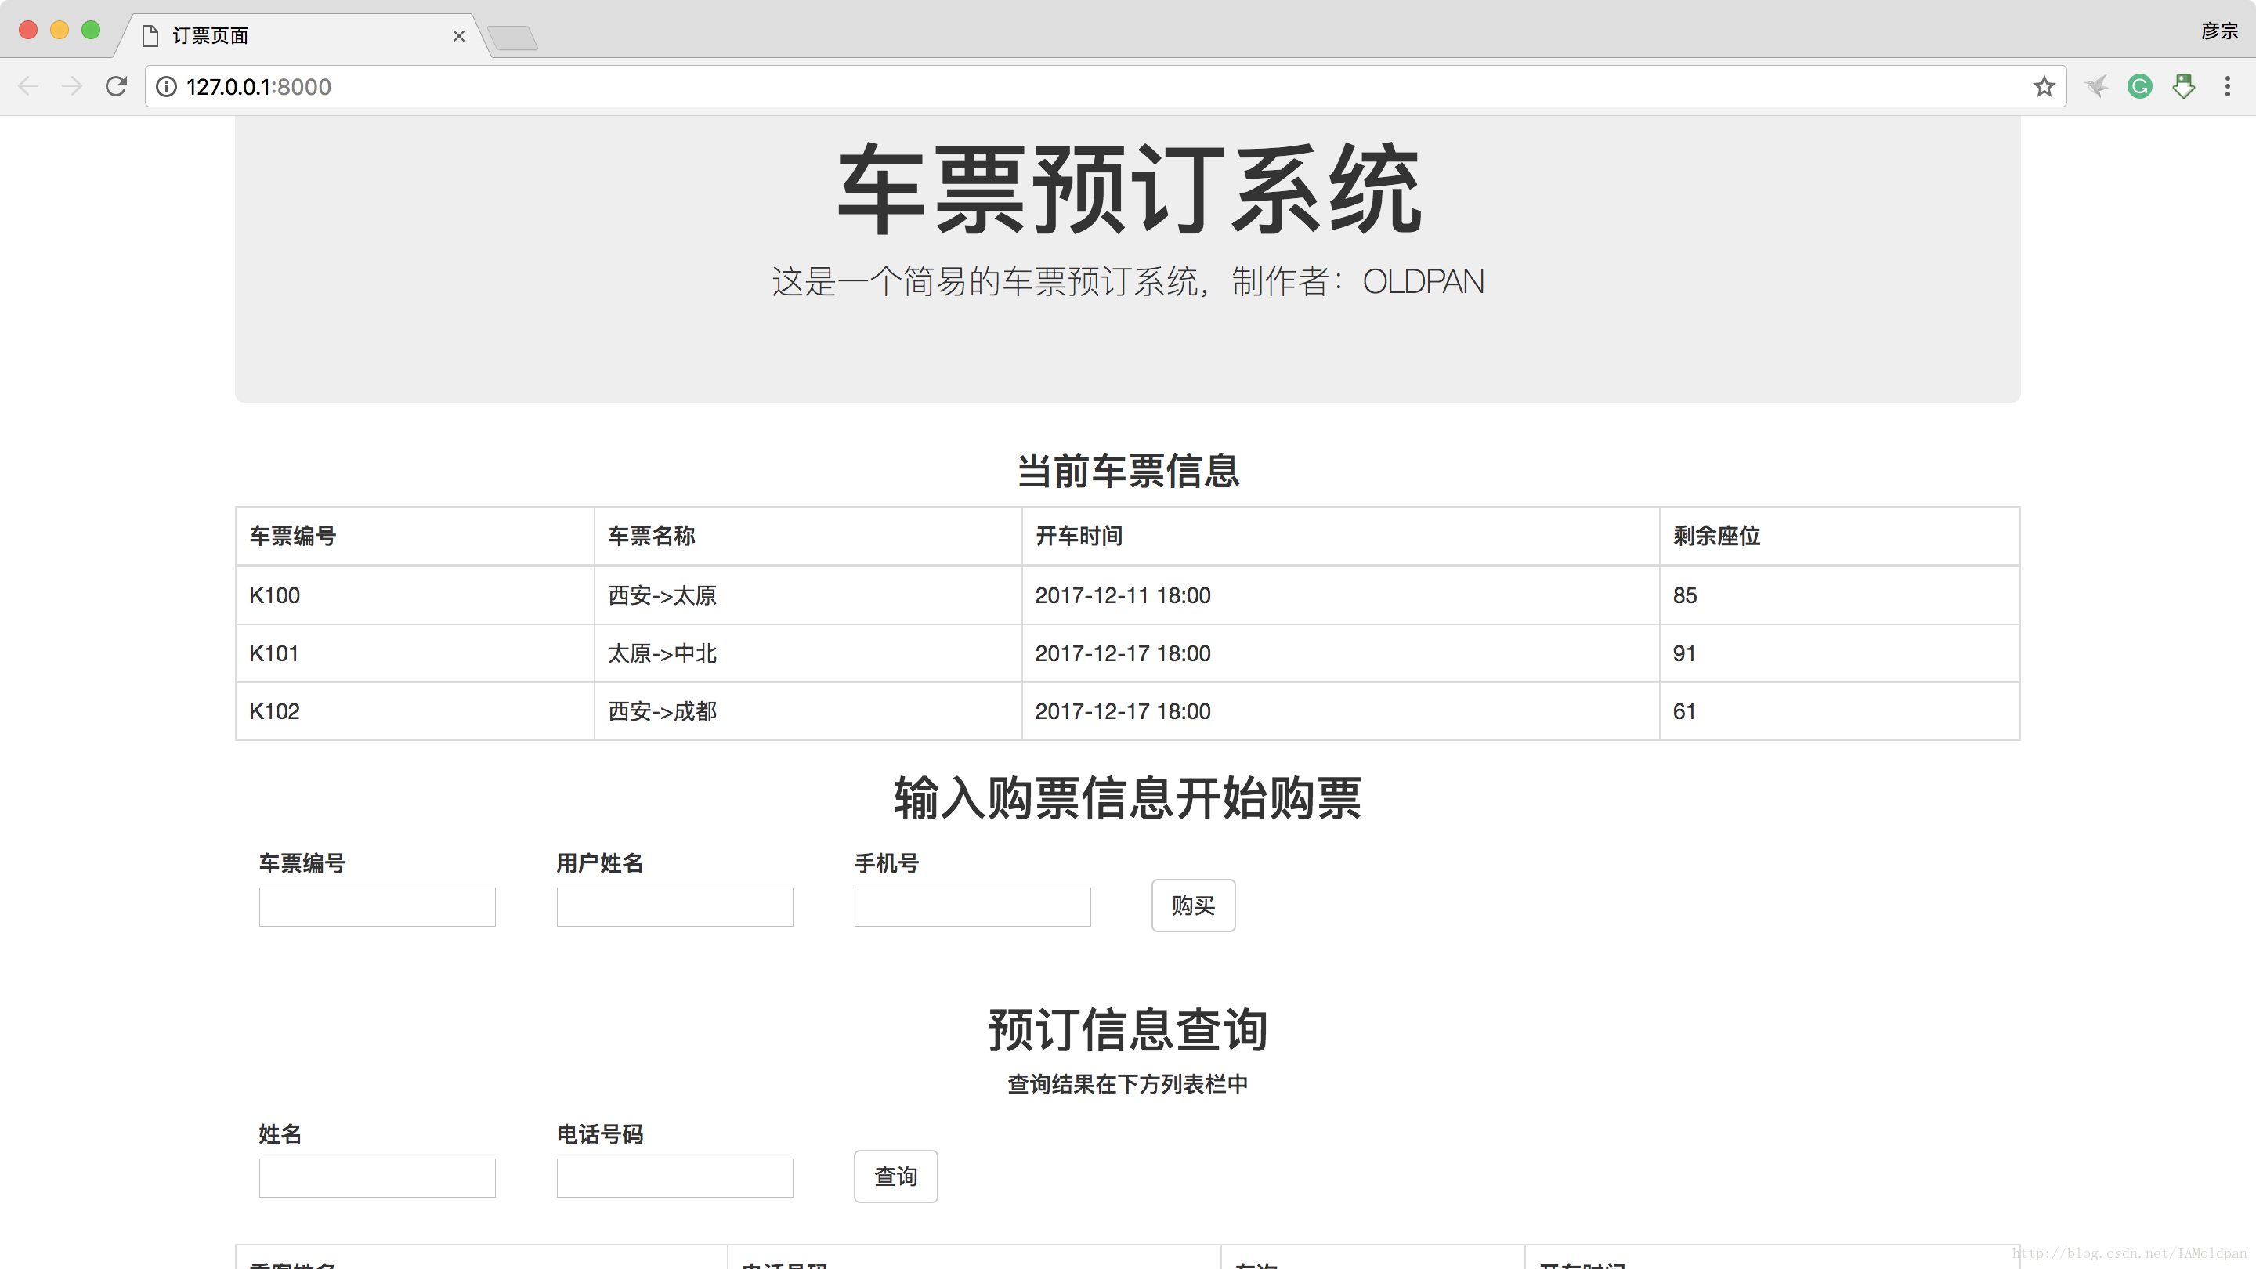Click the 手机号 input field

click(x=971, y=906)
